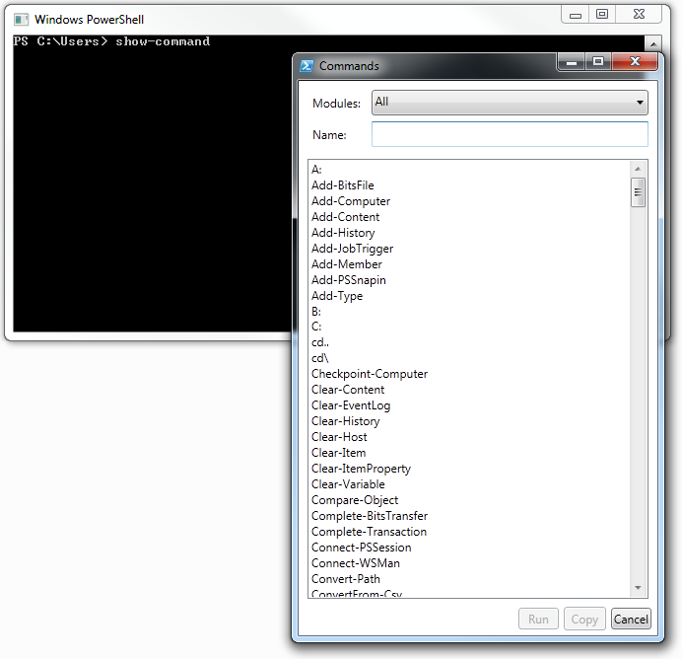Select Clear-Item command
682x659 pixels.
(339, 453)
